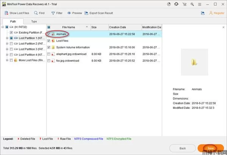Click the Back button

[x=182, y=148]
